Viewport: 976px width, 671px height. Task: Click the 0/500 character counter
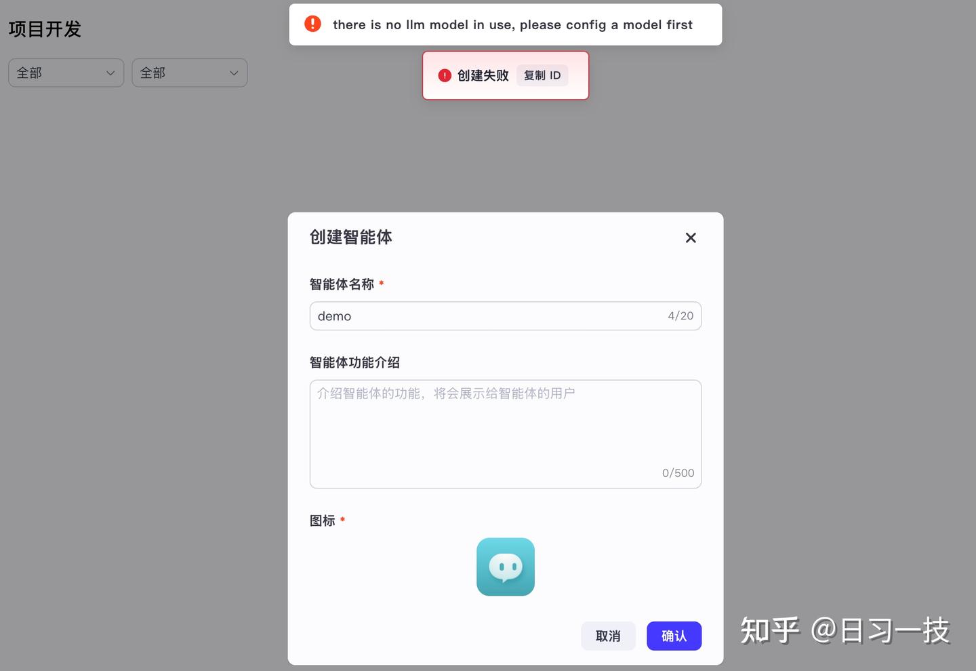[678, 473]
